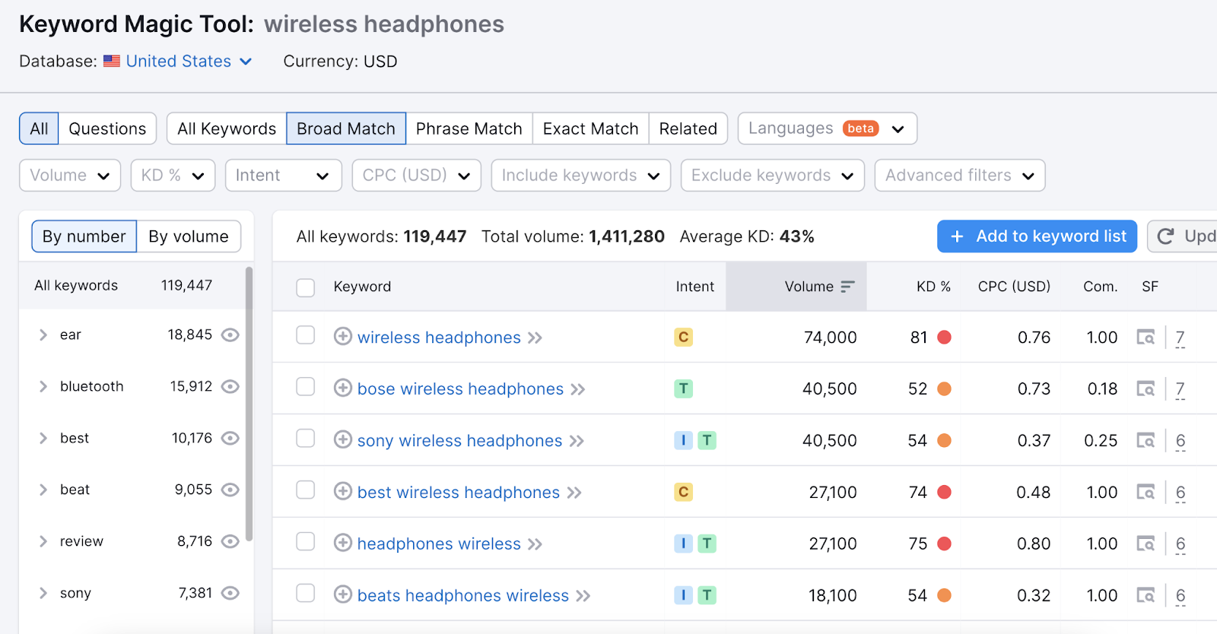Open SERP view icon for headphones wireless row
Viewport: 1217px width, 634px height.
(1145, 544)
